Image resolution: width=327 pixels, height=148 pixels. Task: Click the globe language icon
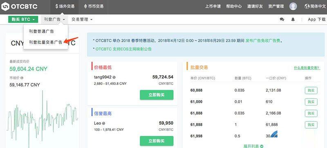pyautogui.click(x=307, y=7)
